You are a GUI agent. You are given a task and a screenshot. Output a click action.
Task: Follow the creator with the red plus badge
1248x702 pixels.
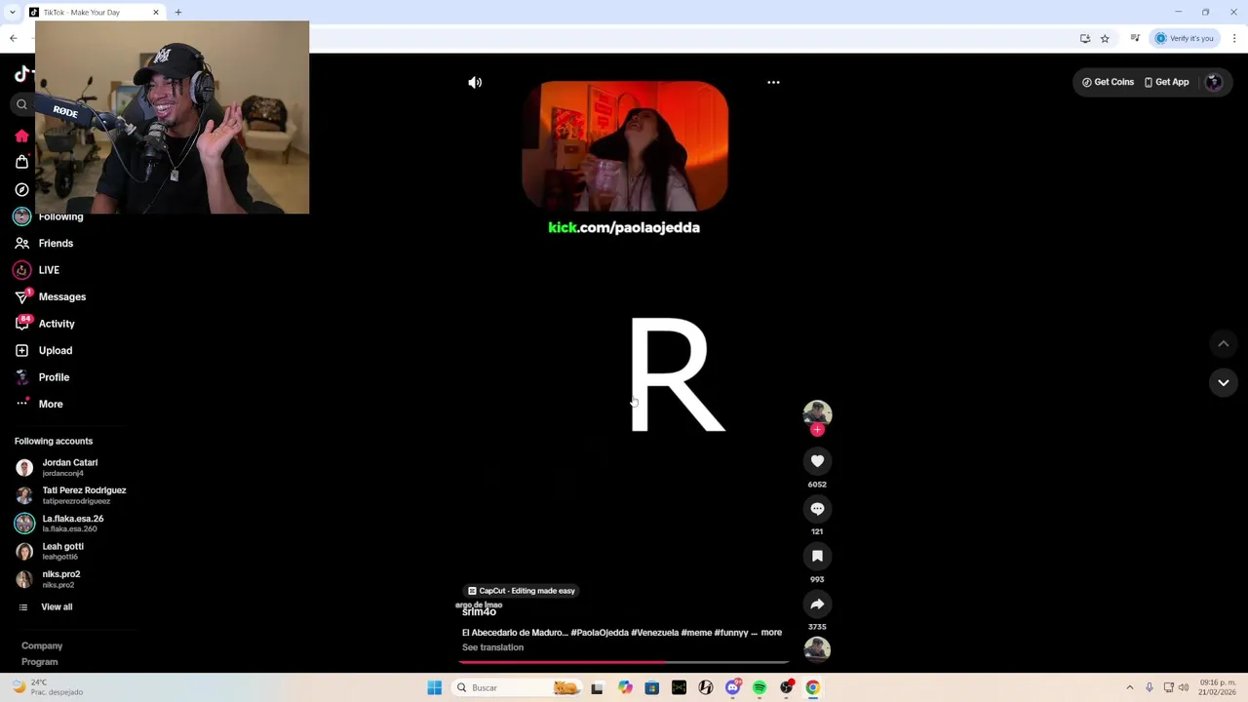[817, 430]
